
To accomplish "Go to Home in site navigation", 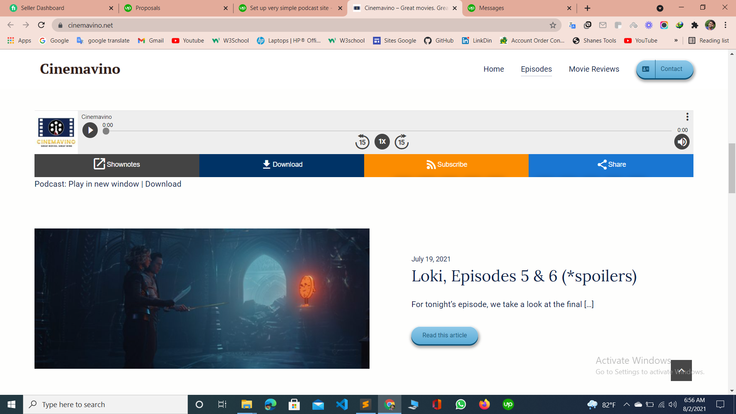I will [x=494, y=69].
